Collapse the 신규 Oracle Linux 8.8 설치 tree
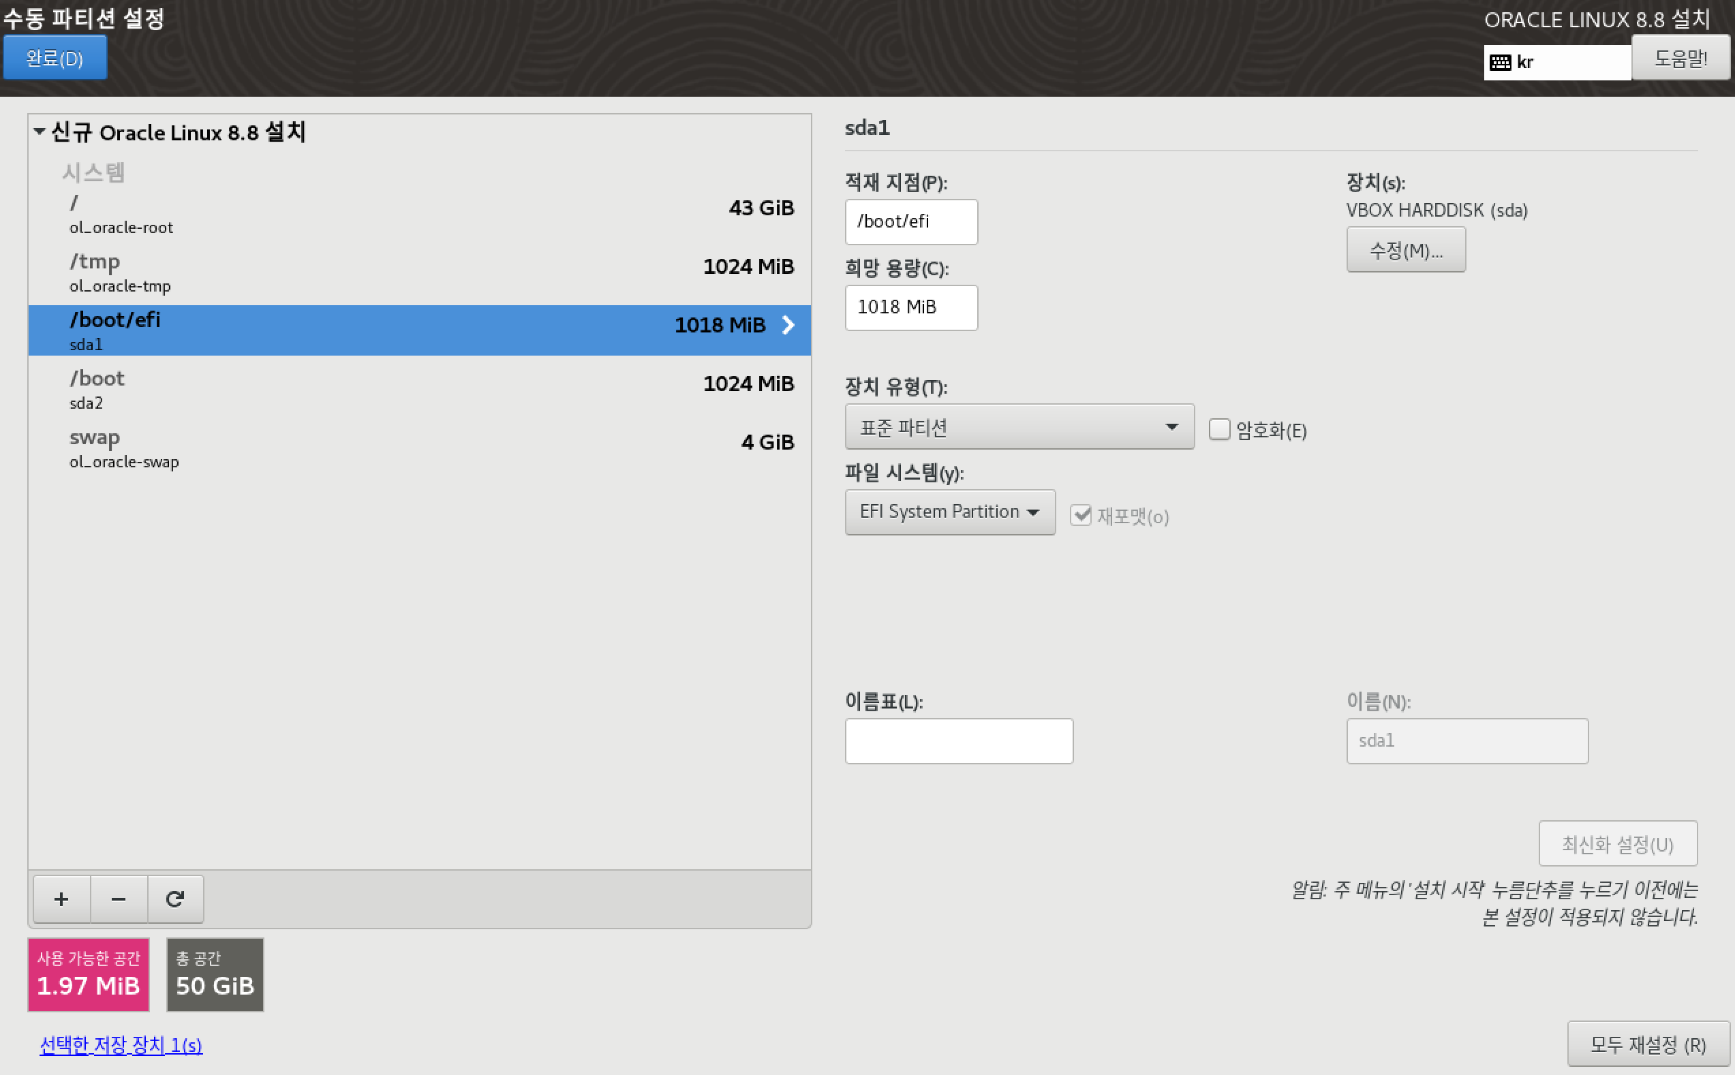The width and height of the screenshot is (1735, 1075). click(40, 131)
